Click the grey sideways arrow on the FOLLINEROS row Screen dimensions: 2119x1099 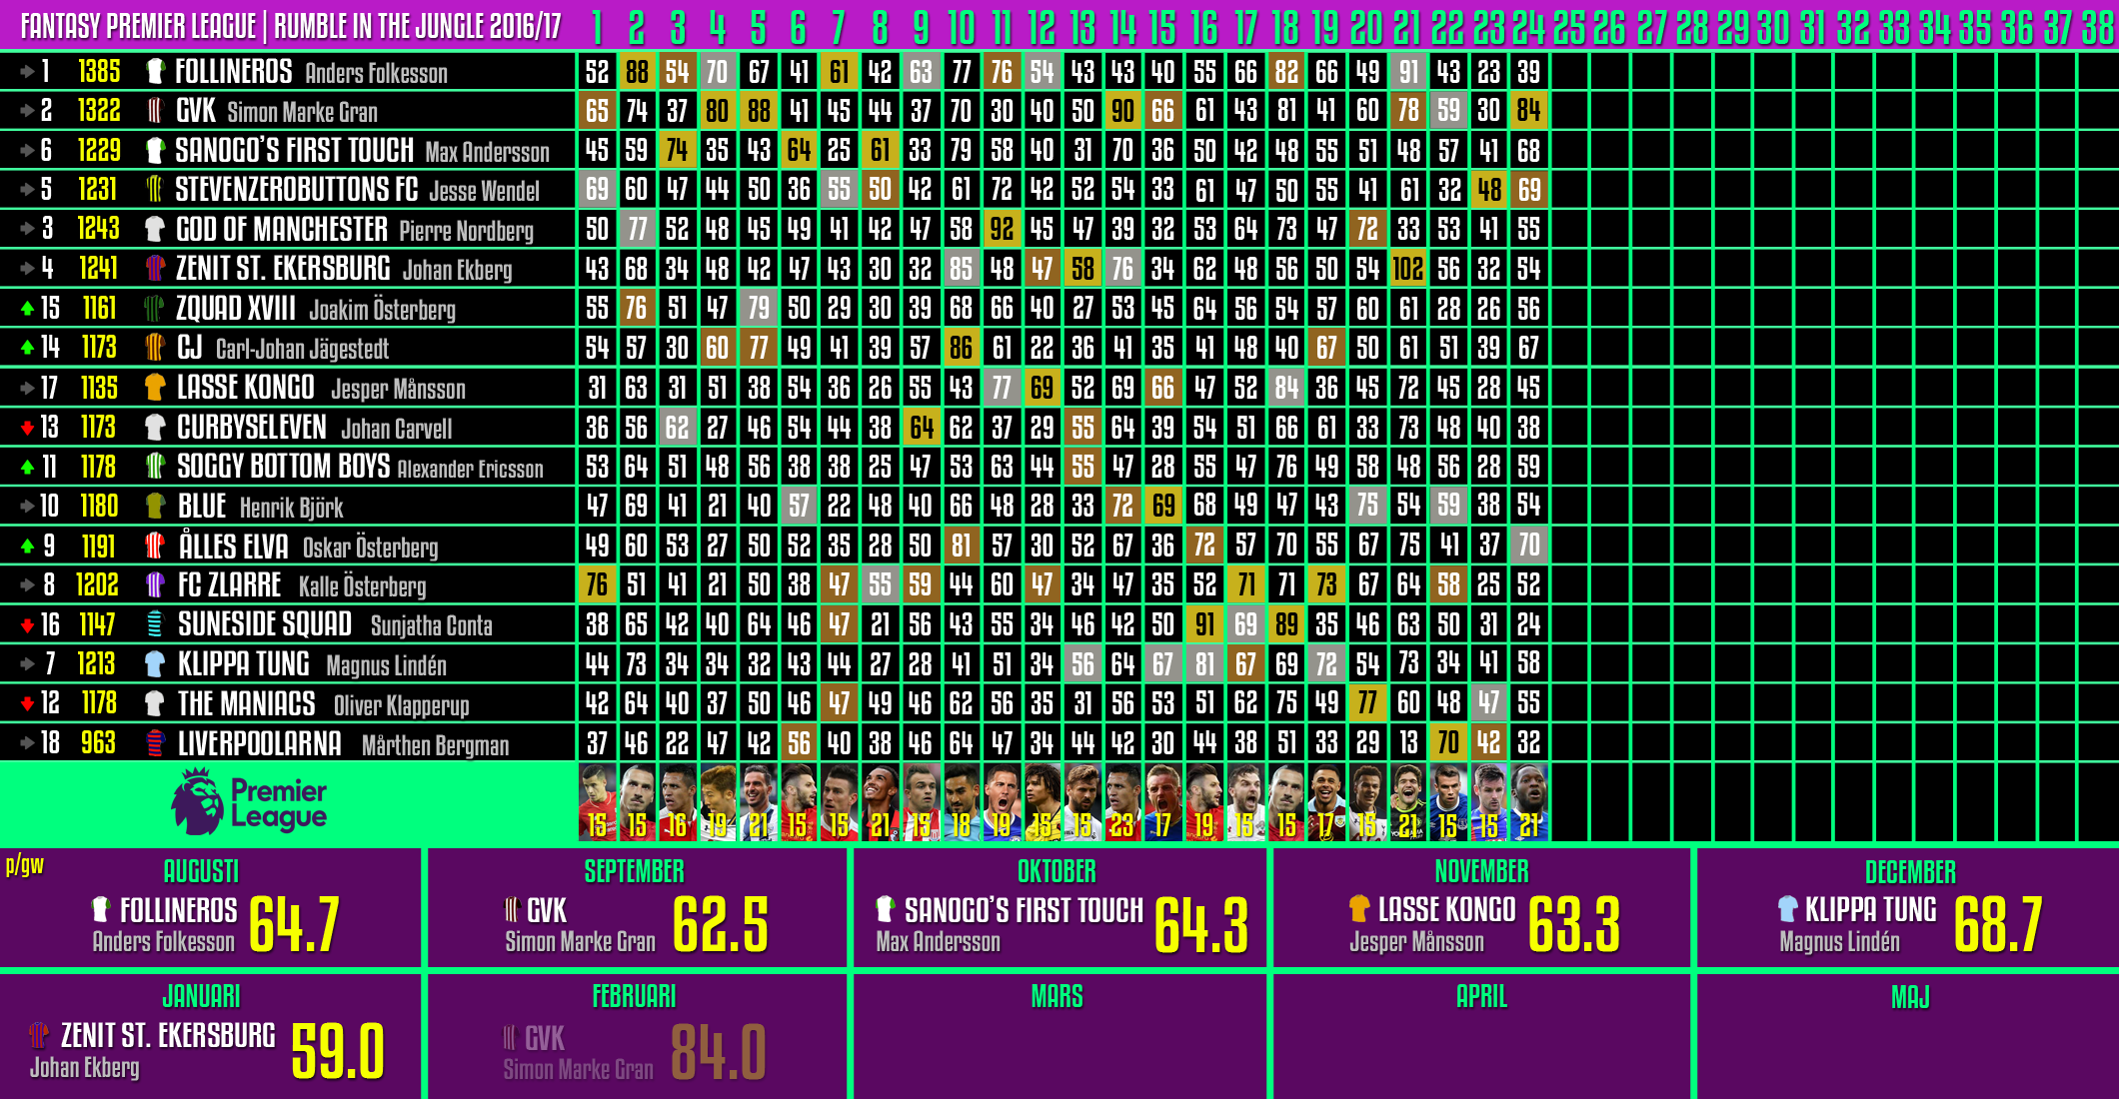click(27, 72)
